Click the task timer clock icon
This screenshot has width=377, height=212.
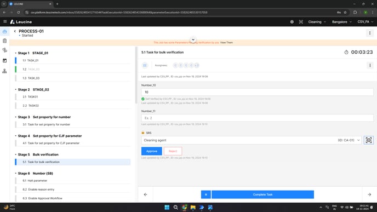coord(346,52)
